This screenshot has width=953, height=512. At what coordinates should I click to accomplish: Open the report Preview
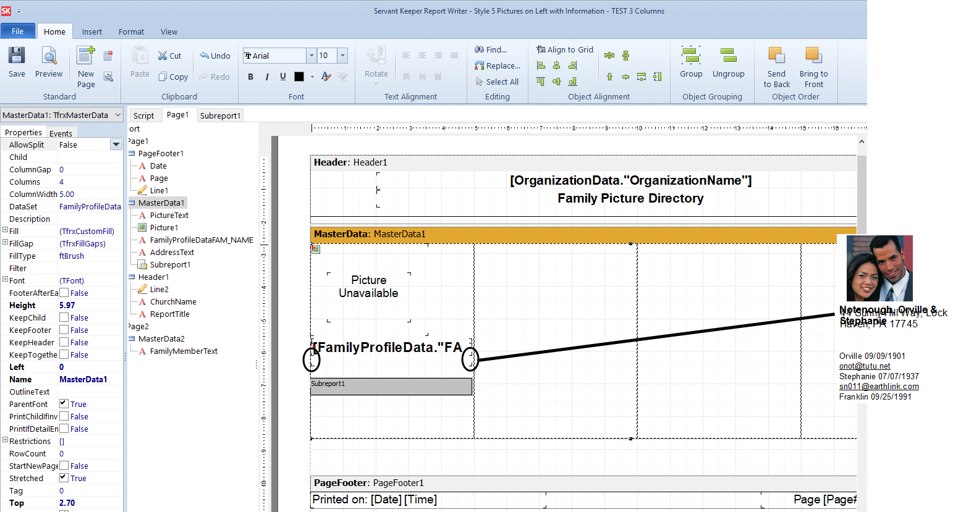pyautogui.click(x=49, y=62)
